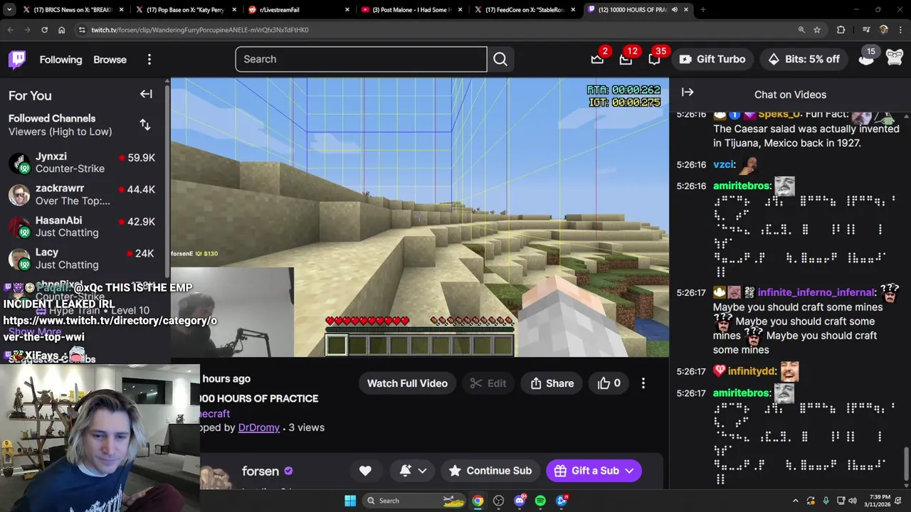The height and width of the screenshot is (512, 911).
Task: Click the search magnifier button
Action: point(500,59)
